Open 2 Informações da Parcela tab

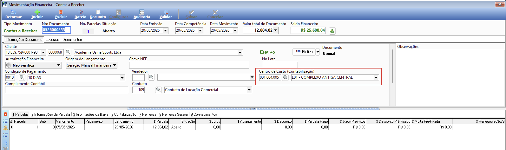51,114
